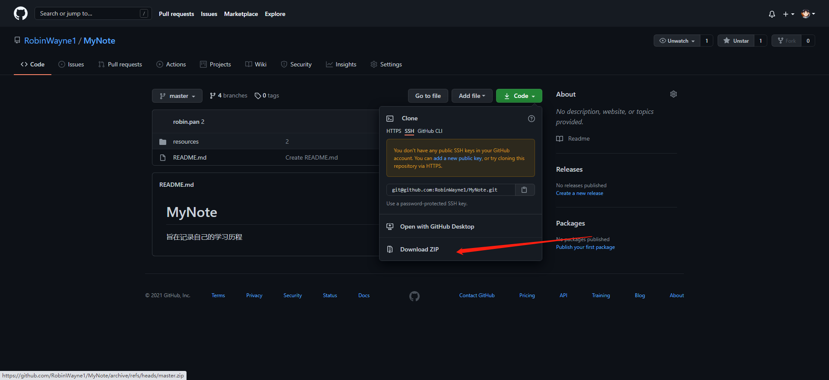Click the Clone help question mark icon

tap(532, 119)
